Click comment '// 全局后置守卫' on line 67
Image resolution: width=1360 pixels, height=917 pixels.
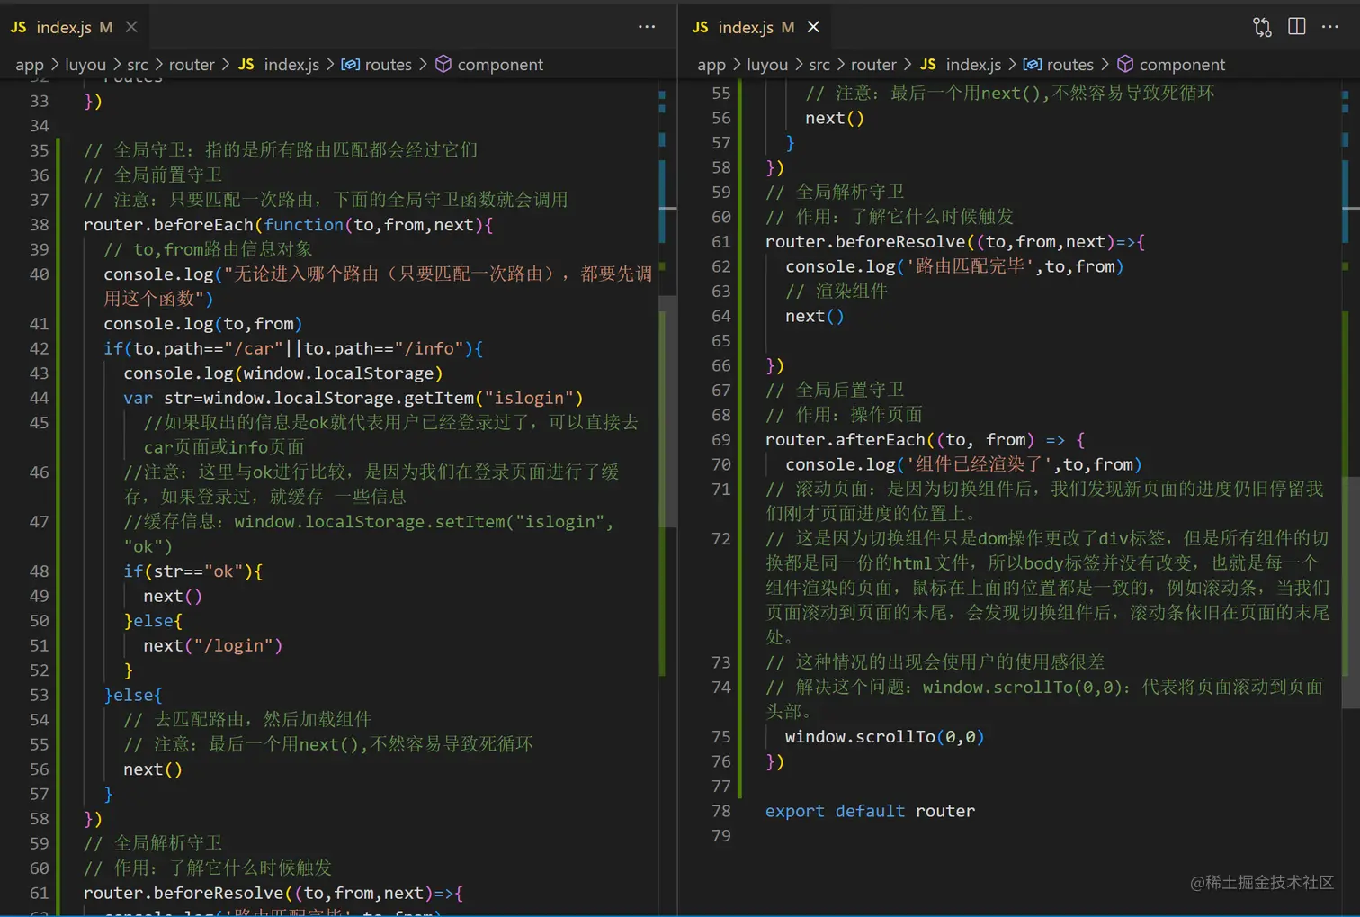pyautogui.click(x=835, y=390)
